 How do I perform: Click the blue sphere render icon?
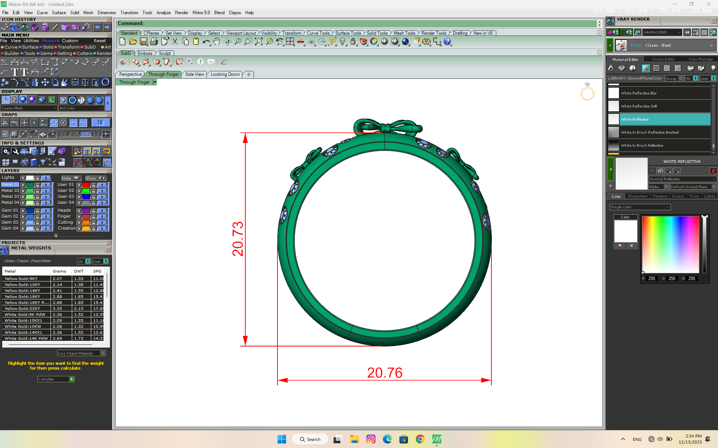pyautogui.click(x=405, y=42)
